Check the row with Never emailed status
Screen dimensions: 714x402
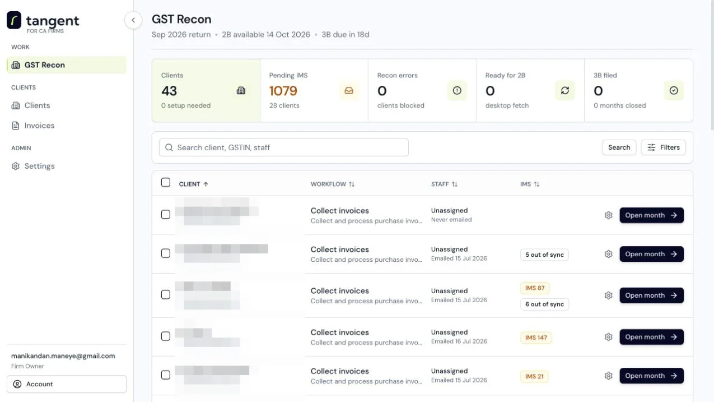(166, 215)
